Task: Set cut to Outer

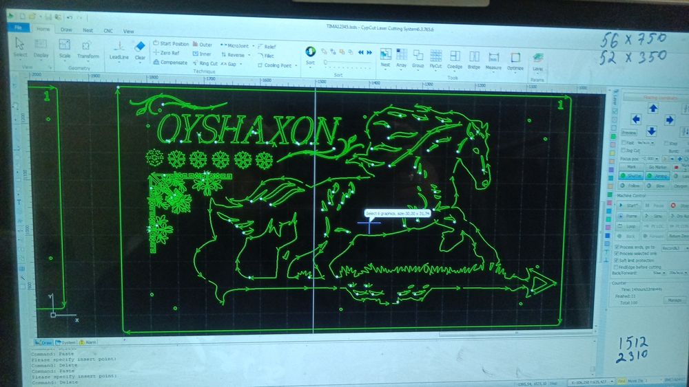Action: tap(203, 44)
